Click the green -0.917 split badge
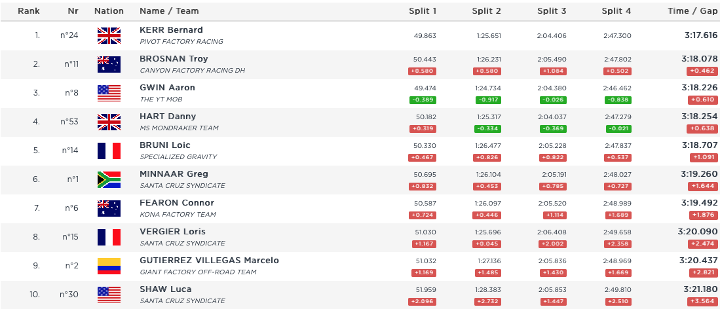720x309 pixels. (487, 100)
